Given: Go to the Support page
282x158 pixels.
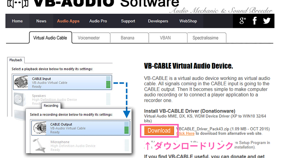Looking at the screenshot, I should pos(128,21).
